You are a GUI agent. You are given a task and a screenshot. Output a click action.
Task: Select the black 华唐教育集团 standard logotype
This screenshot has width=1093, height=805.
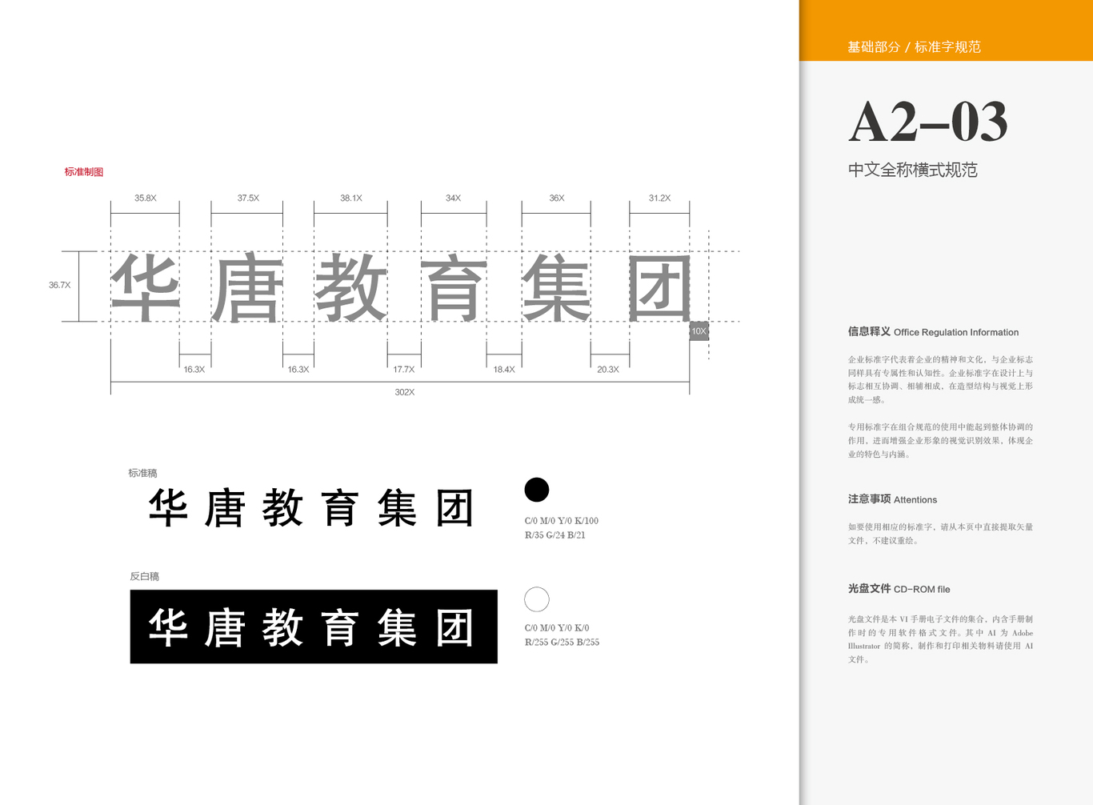pyautogui.click(x=311, y=508)
